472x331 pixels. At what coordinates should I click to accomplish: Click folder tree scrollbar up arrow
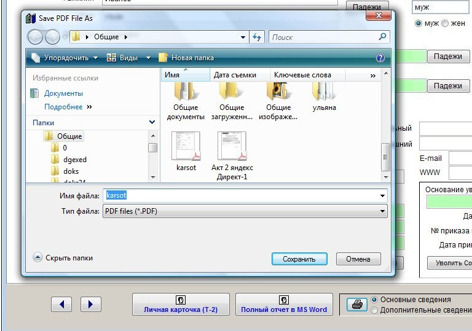click(153, 136)
